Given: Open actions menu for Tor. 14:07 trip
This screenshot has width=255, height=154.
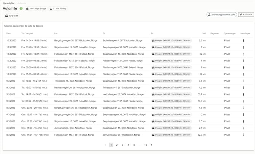Looking at the screenshot, I should 243,94.
